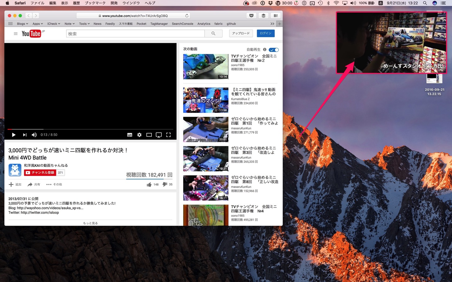Show autoplay info icon
The image size is (452, 282).
tap(265, 50)
